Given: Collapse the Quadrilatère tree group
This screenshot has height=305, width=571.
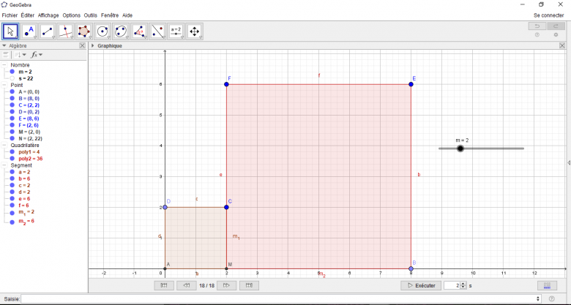Looking at the screenshot, I should [x=5, y=145].
